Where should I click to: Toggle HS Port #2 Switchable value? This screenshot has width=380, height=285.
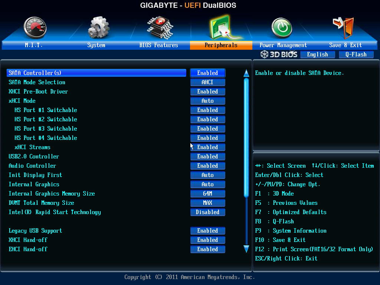click(x=208, y=119)
